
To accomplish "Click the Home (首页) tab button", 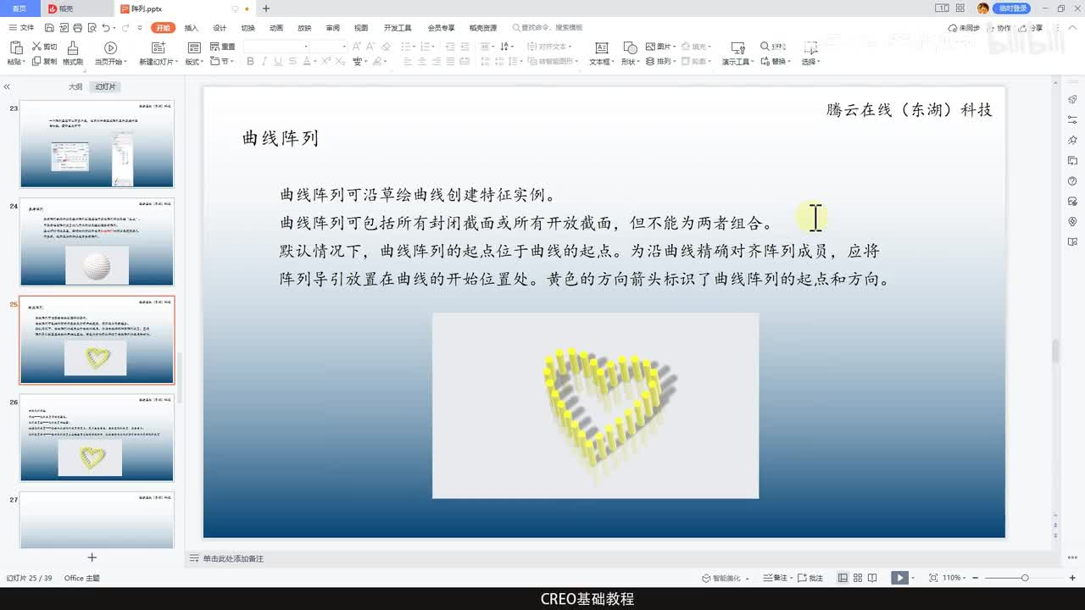I will tap(20, 8).
